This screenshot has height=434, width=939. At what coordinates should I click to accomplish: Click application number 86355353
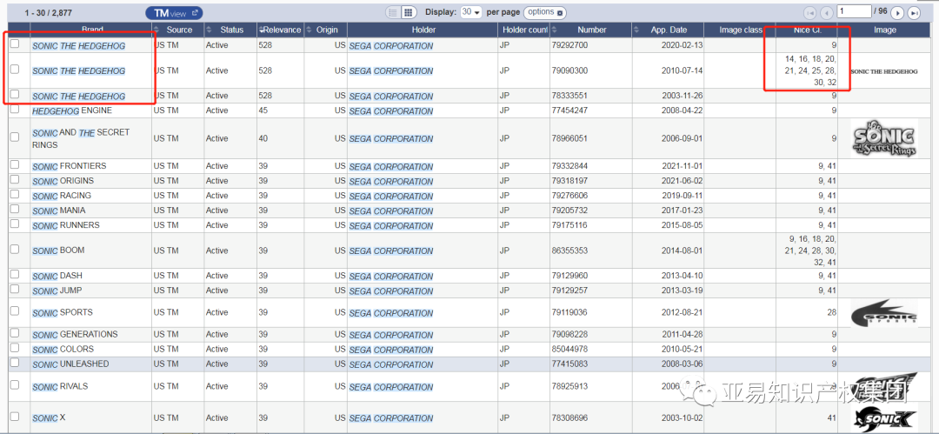click(x=569, y=250)
